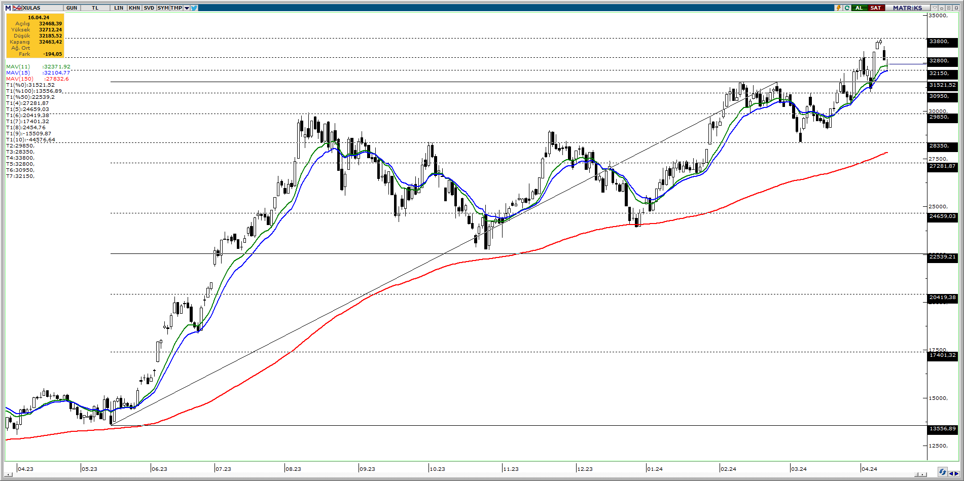Click the green AL buy button

(859, 8)
